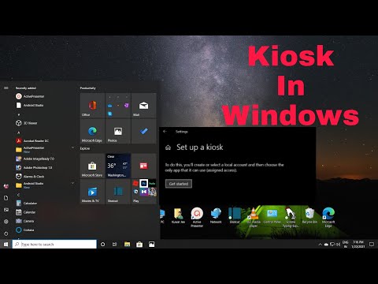Viewport: 378px width, 284px height.
Task: Open the Office tile
Action: coord(92,106)
